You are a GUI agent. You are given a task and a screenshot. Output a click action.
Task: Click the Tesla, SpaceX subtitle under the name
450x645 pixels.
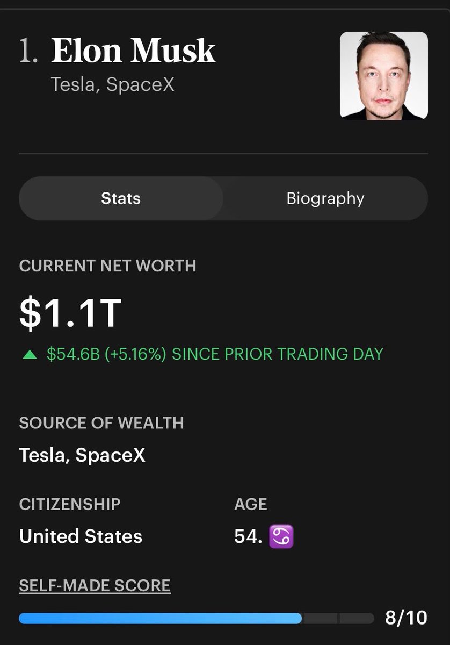113,85
